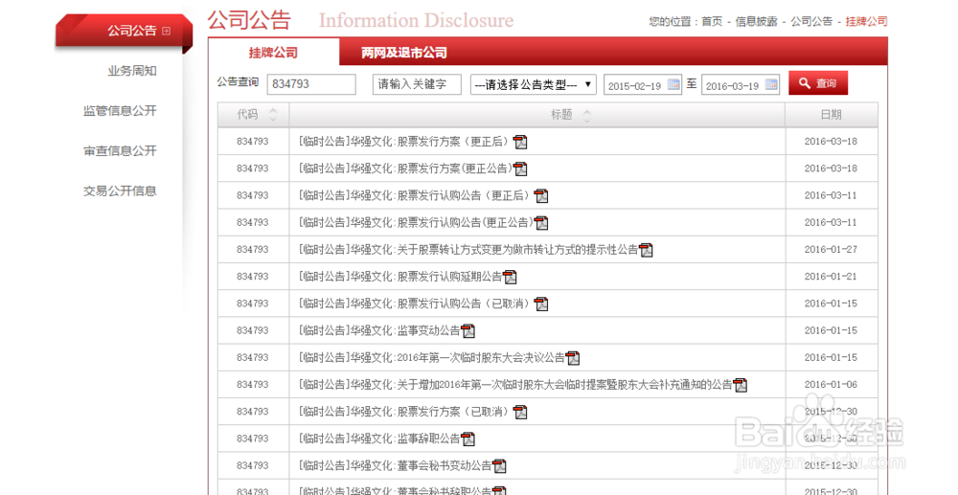Open announcement 股票发行方案（已取消）
Screen dimensions: 958x495
(404, 412)
